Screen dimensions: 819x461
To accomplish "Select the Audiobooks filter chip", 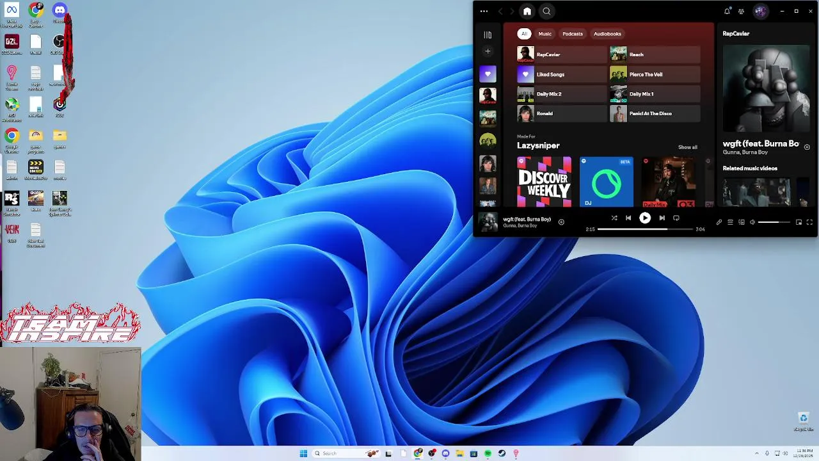I will coord(607,34).
